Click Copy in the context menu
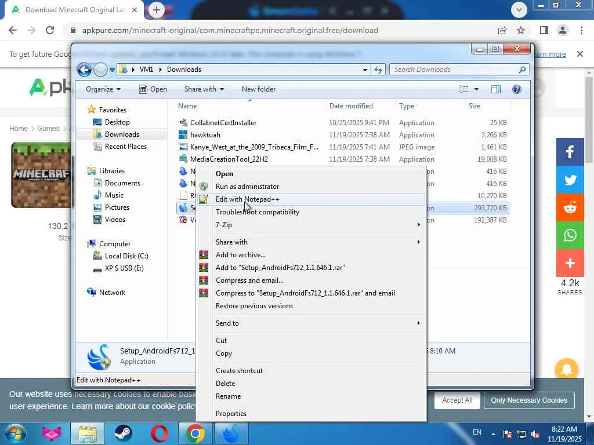The width and height of the screenshot is (594, 445). [311, 353]
